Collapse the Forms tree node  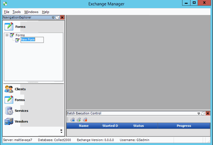7,35
